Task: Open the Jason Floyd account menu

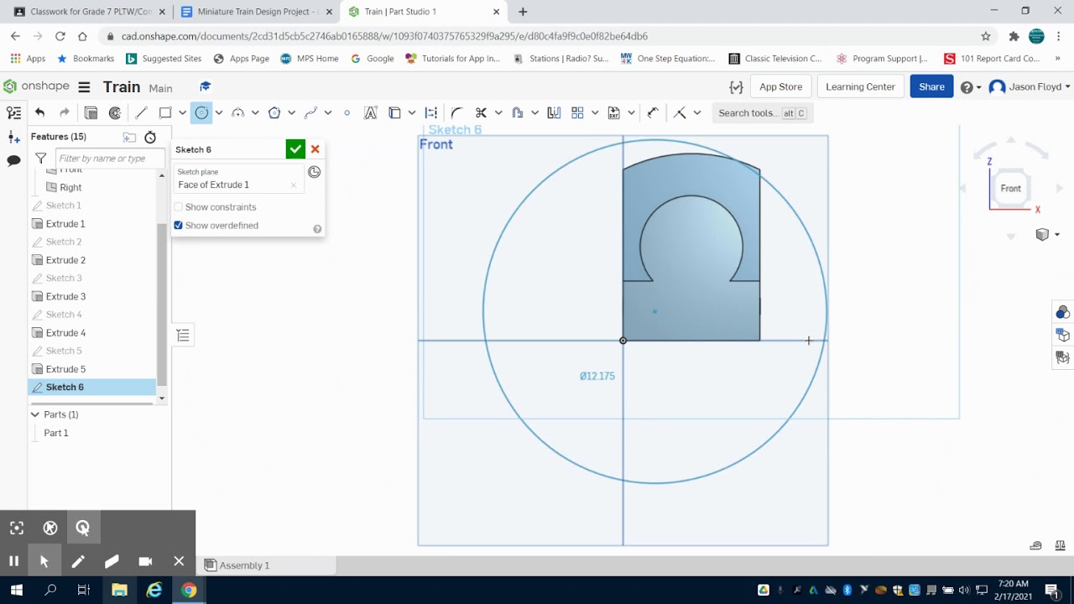Action: [x=1030, y=87]
